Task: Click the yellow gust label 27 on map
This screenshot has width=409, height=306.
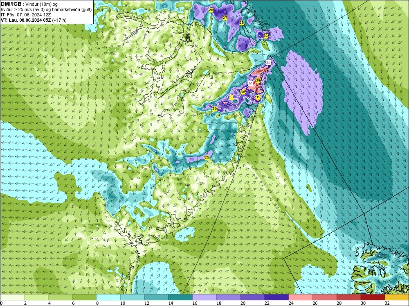Action: pos(225,18)
